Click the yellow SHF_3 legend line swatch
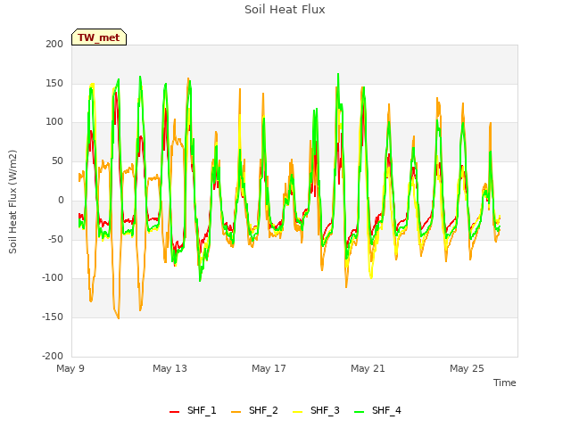 pyautogui.click(x=297, y=412)
